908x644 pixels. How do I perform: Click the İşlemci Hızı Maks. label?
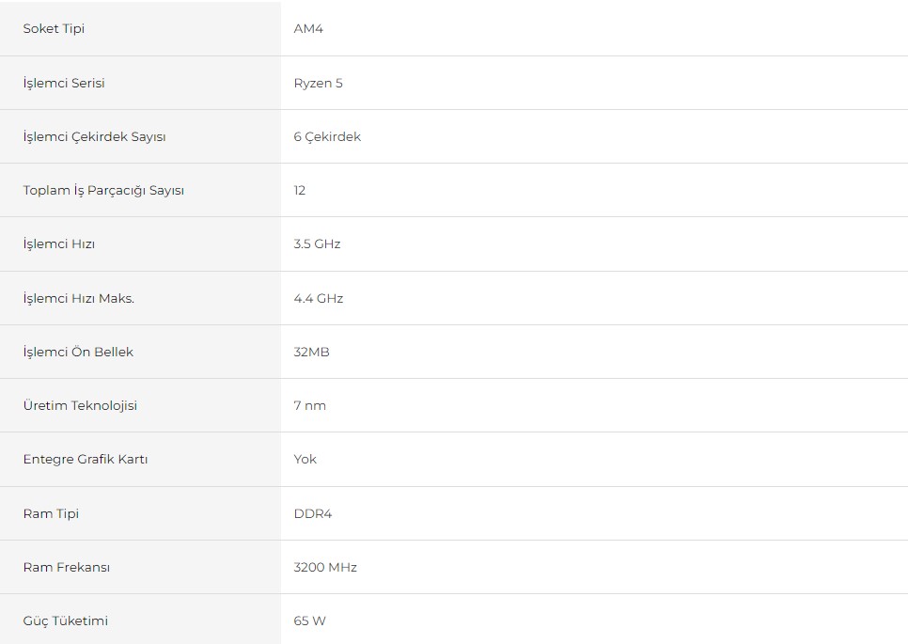pyautogui.click(x=79, y=298)
